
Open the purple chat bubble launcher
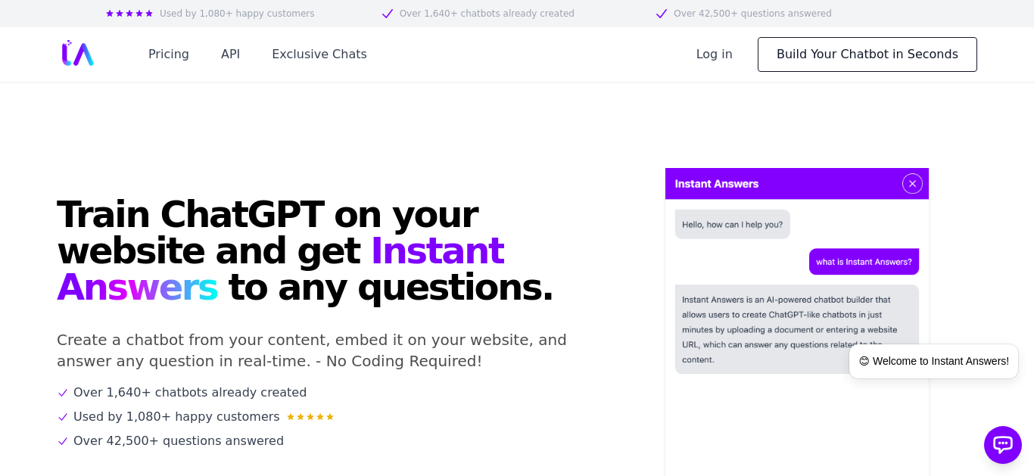[x=1003, y=445]
